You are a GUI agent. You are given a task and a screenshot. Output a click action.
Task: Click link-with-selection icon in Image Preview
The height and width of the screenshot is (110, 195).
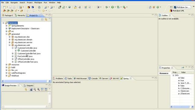coord(26,89)
